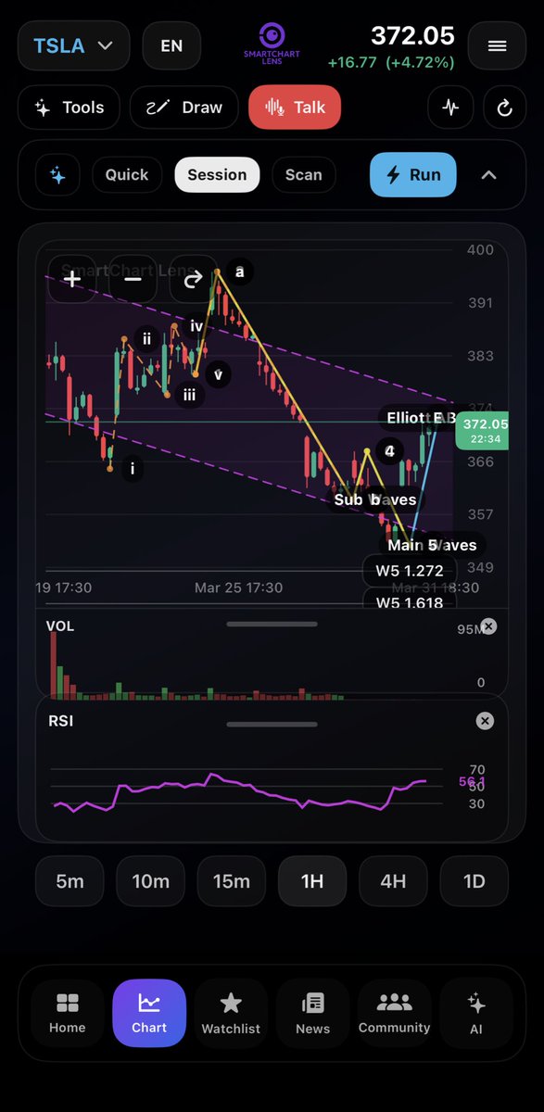Run the analysis

point(413,174)
